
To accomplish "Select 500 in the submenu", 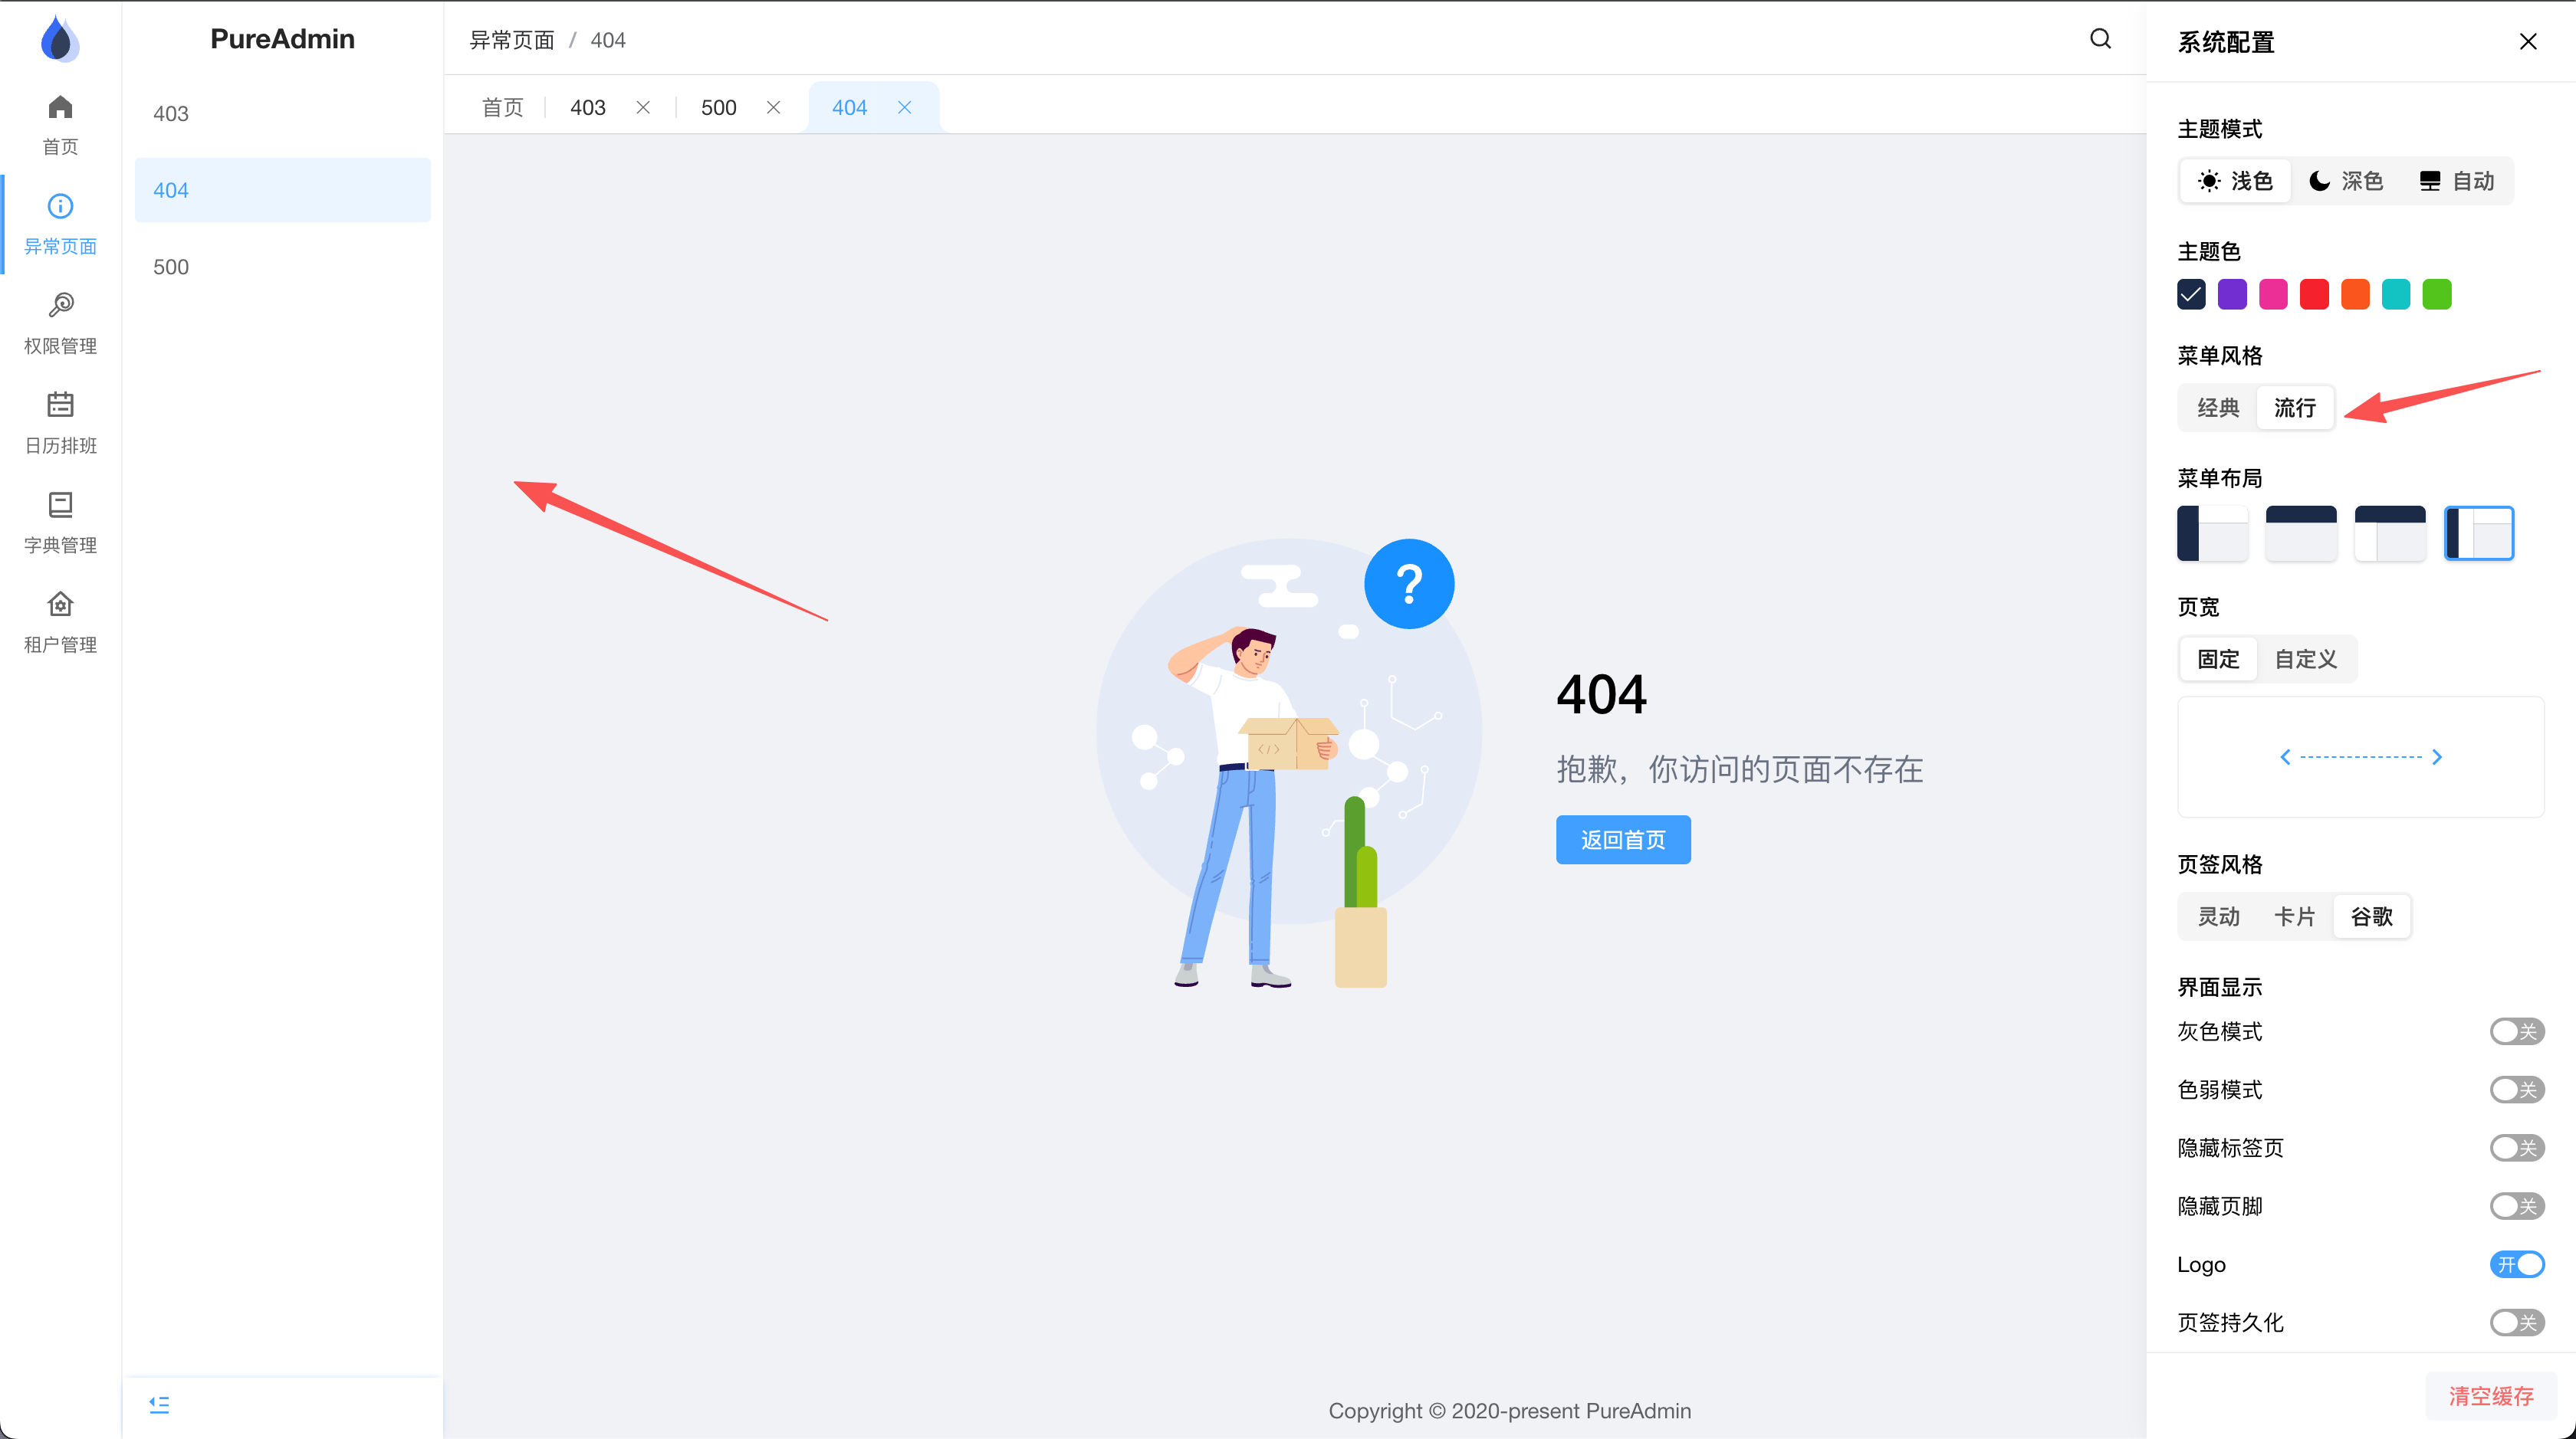I will (171, 267).
